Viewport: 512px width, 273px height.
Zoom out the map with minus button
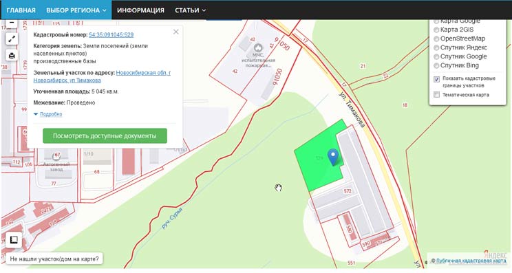pyautogui.click(x=12, y=23)
